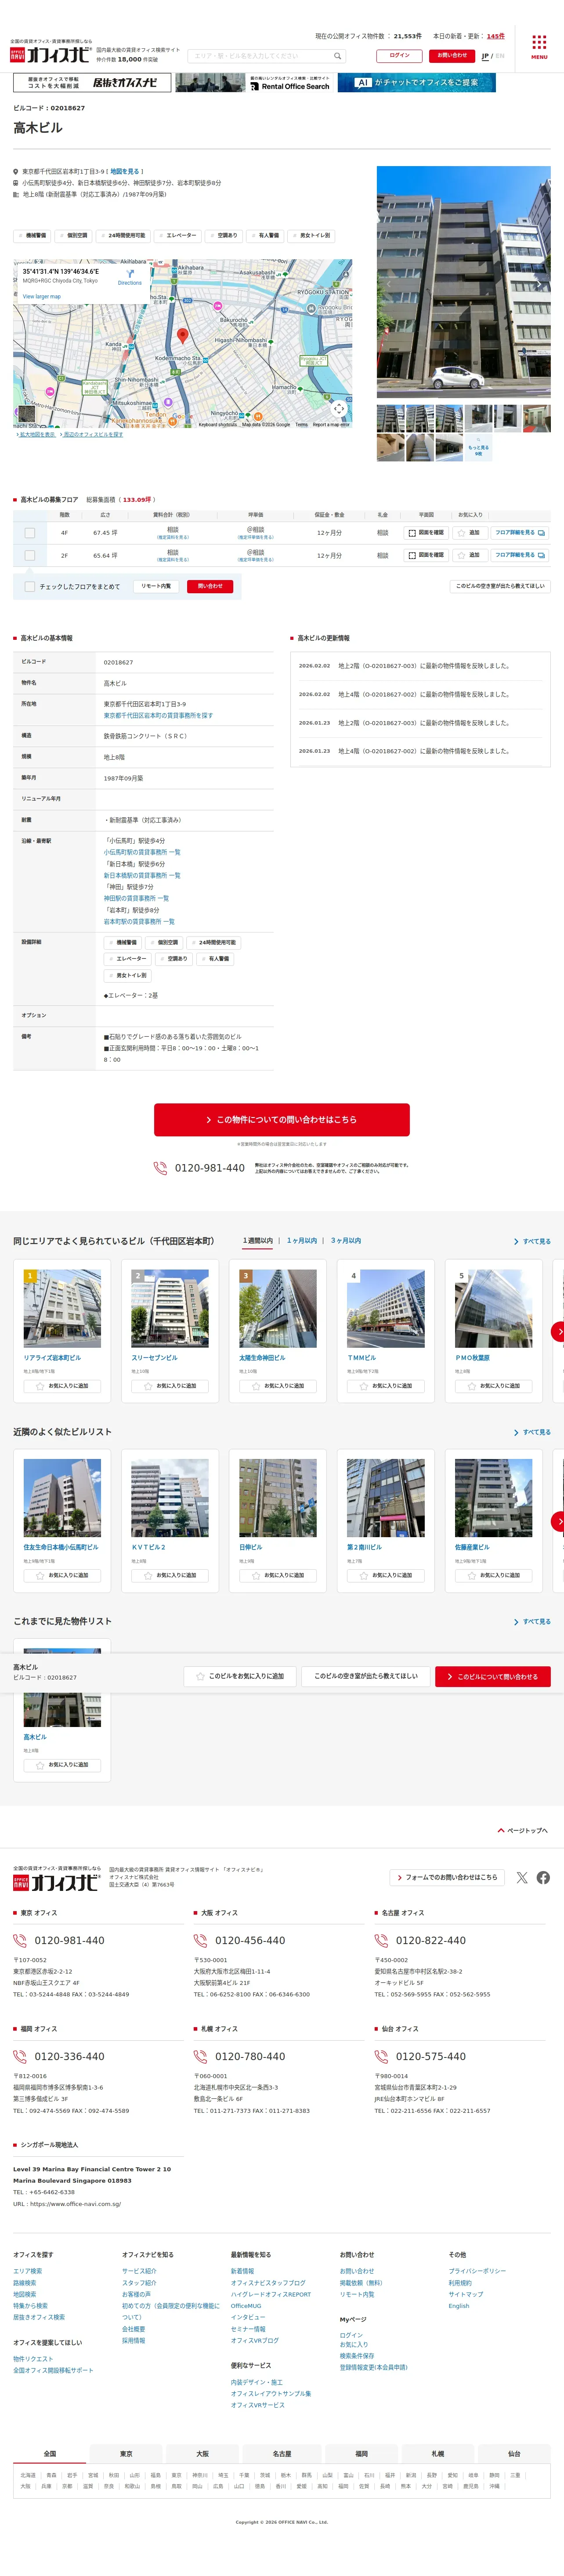Switch language to EN
The width and height of the screenshot is (564, 2576).
coord(500,56)
